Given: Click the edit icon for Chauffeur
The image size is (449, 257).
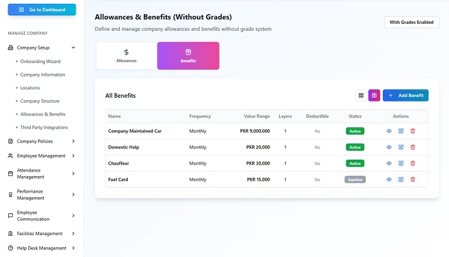Looking at the screenshot, I should [401, 163].
